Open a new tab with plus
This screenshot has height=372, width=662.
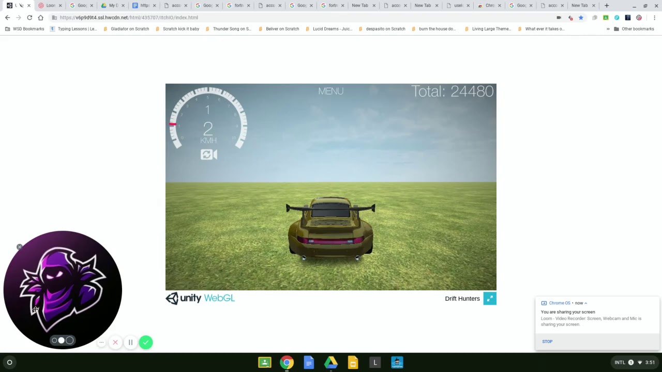tap(607, 6)
